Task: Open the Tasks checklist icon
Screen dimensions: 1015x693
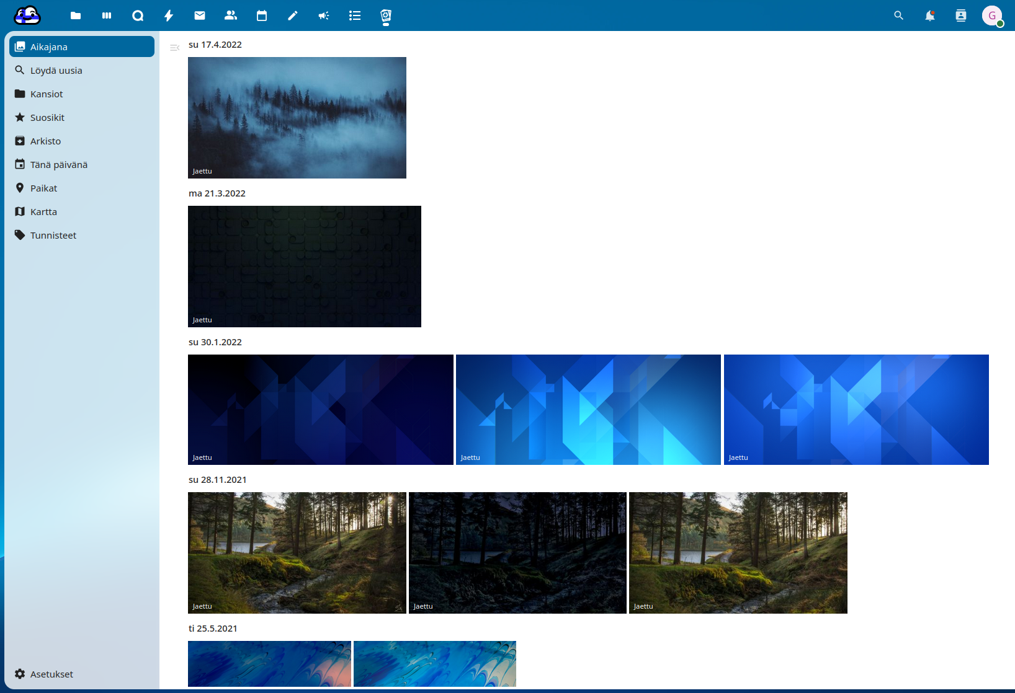Action: [x=355, y=15]
